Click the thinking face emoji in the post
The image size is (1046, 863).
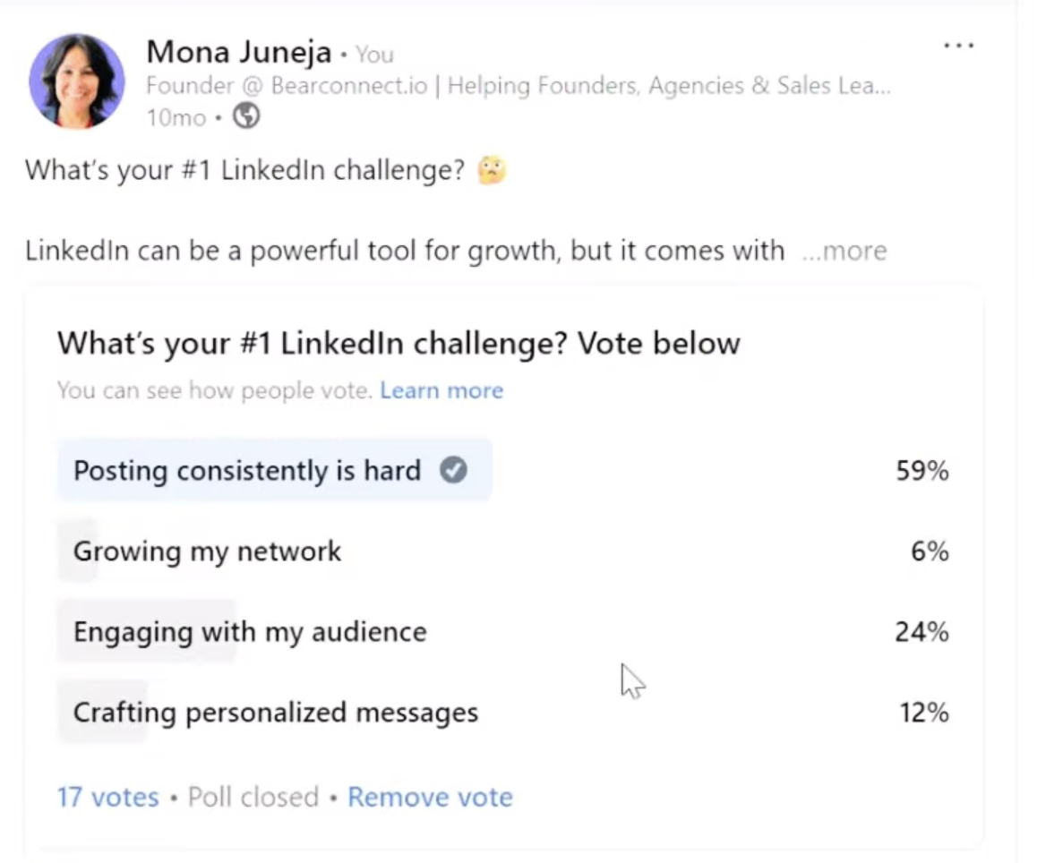[x=492, y=169]
